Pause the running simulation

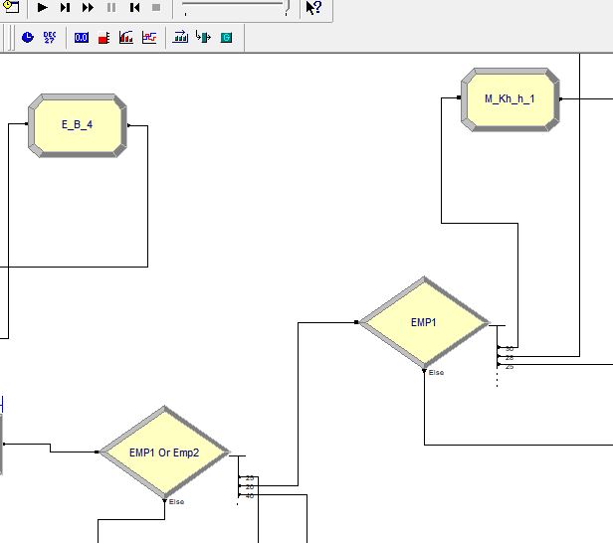pyautogui.click(x=111, y=7)
